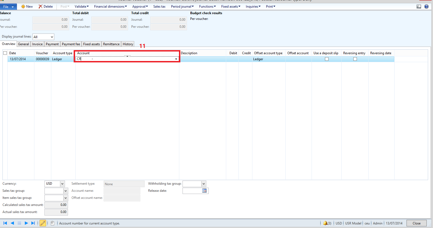Open Validate menu
Viewport: 433px width, 228px height.
(82, 7)
